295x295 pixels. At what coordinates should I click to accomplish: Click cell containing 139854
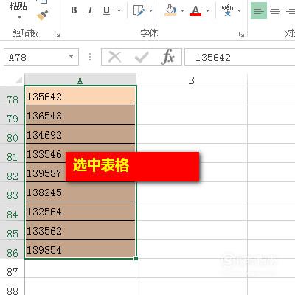pos(80,249)
